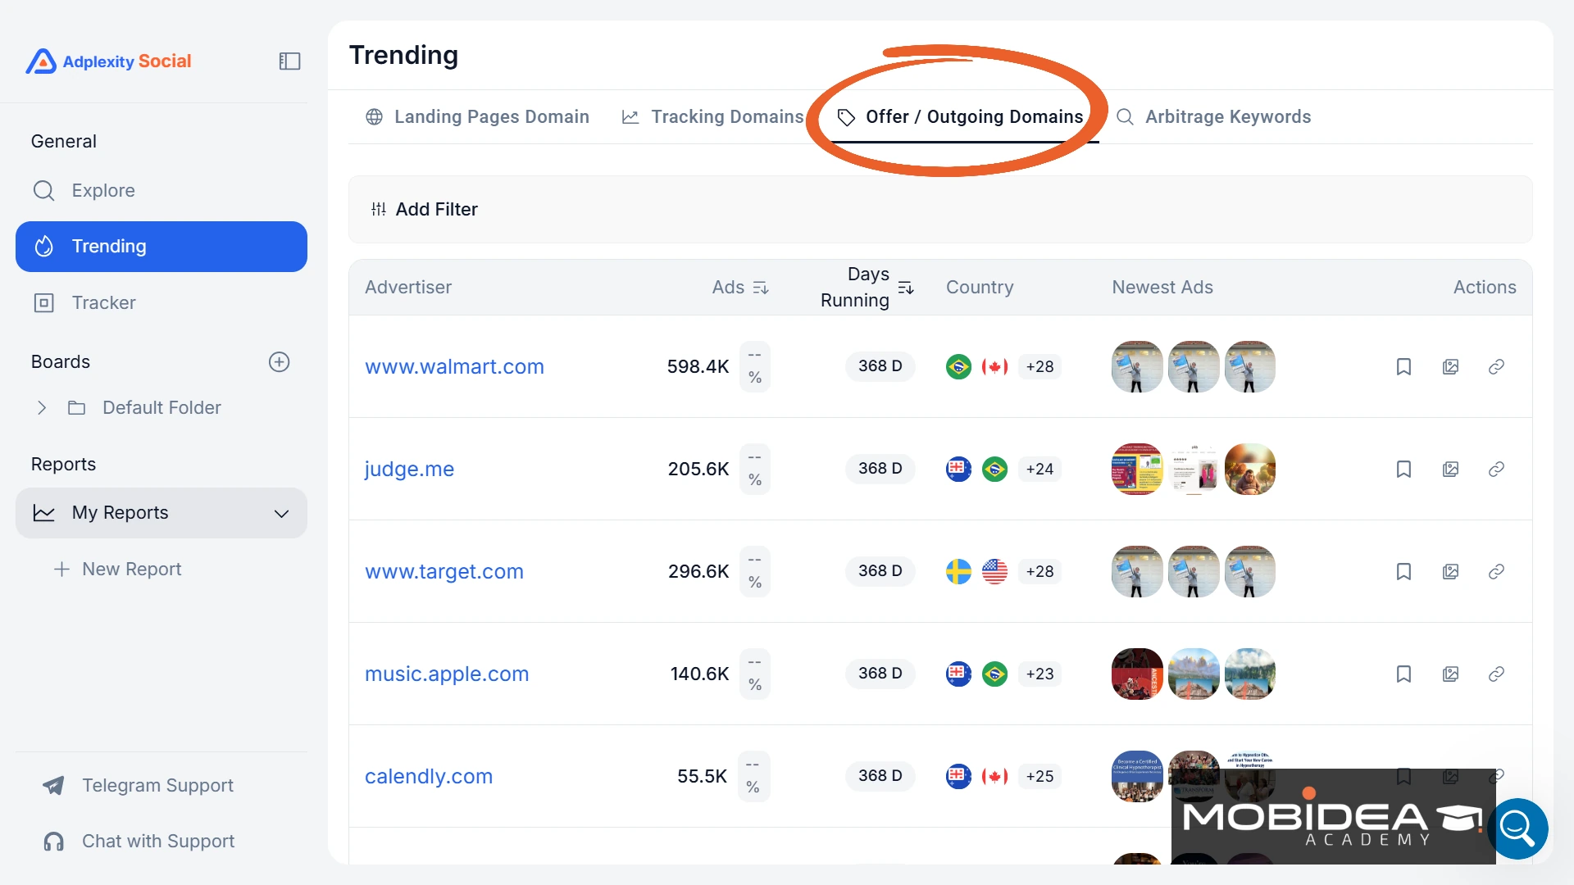View ads gallery for judge.me row
Image resolution: width=1574 pixels, height=885 pixels.
1450,469
